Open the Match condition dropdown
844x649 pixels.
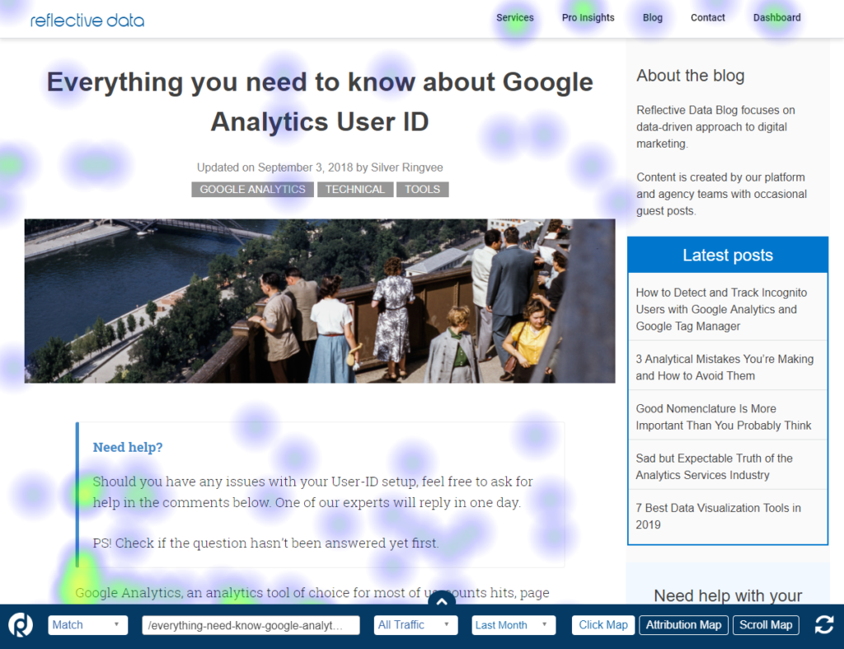[87, 625]
